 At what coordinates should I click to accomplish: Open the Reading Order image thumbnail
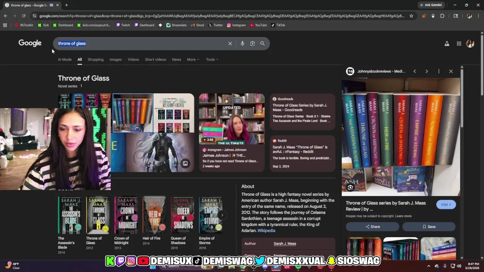point(174,113)
